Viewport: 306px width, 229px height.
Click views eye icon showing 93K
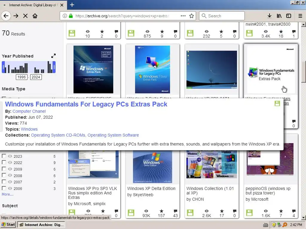pos(146,211)
